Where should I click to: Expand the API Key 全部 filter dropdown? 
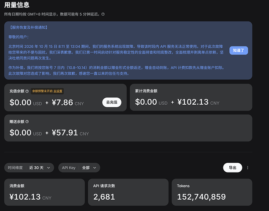click(79, 168)
